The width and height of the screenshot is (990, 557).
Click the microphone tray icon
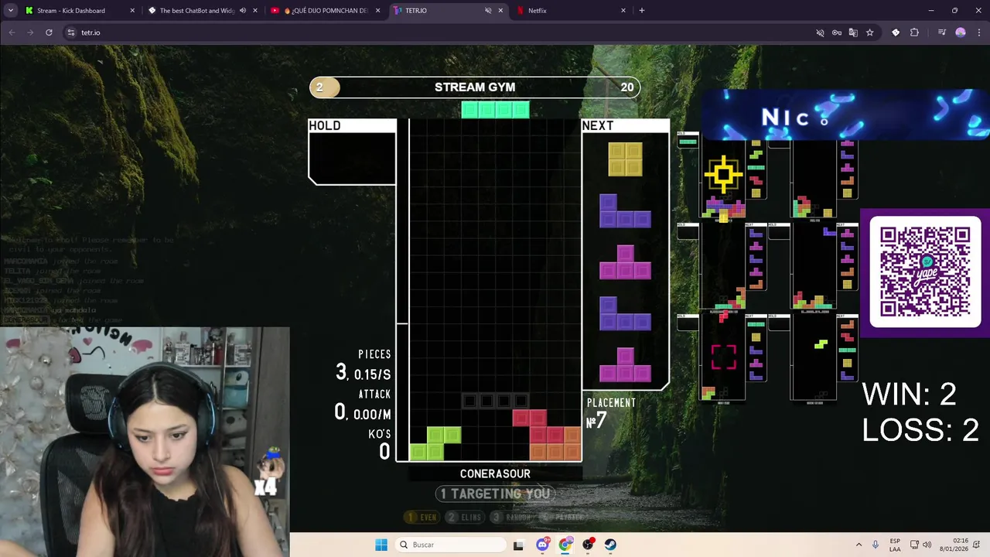tap(876, 545)
